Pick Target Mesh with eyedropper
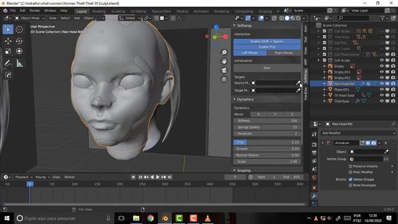Image resolution: width=398 pixels, height=224 pixels. click(298, 90)
